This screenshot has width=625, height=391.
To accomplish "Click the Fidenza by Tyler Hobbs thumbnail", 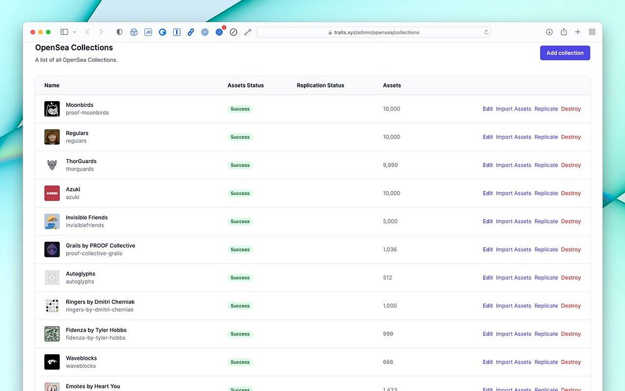I will 52,334.
